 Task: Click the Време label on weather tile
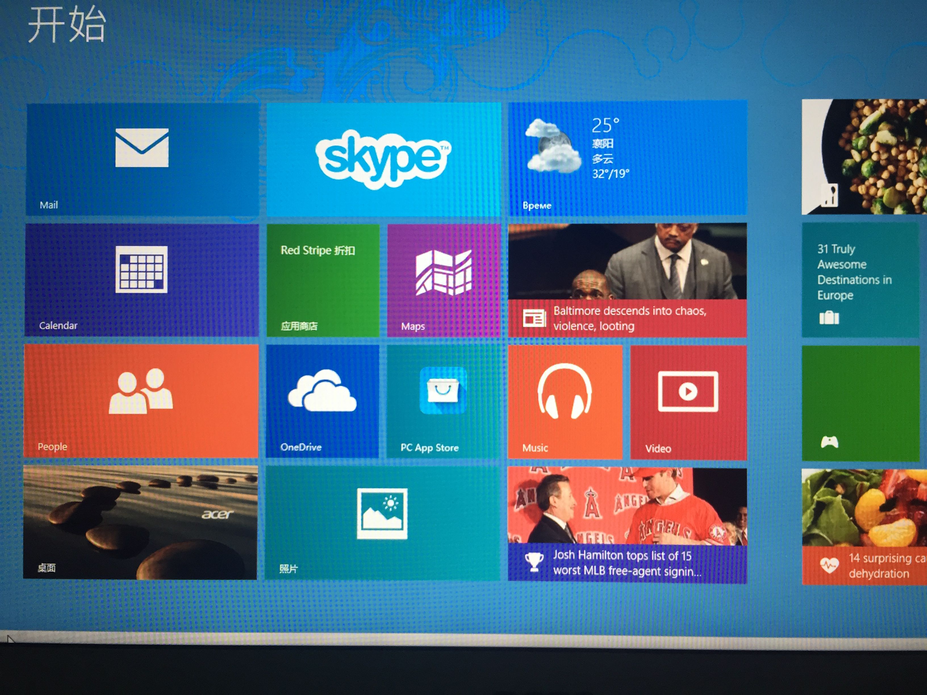pyautogui.click(x=537, y=205)
